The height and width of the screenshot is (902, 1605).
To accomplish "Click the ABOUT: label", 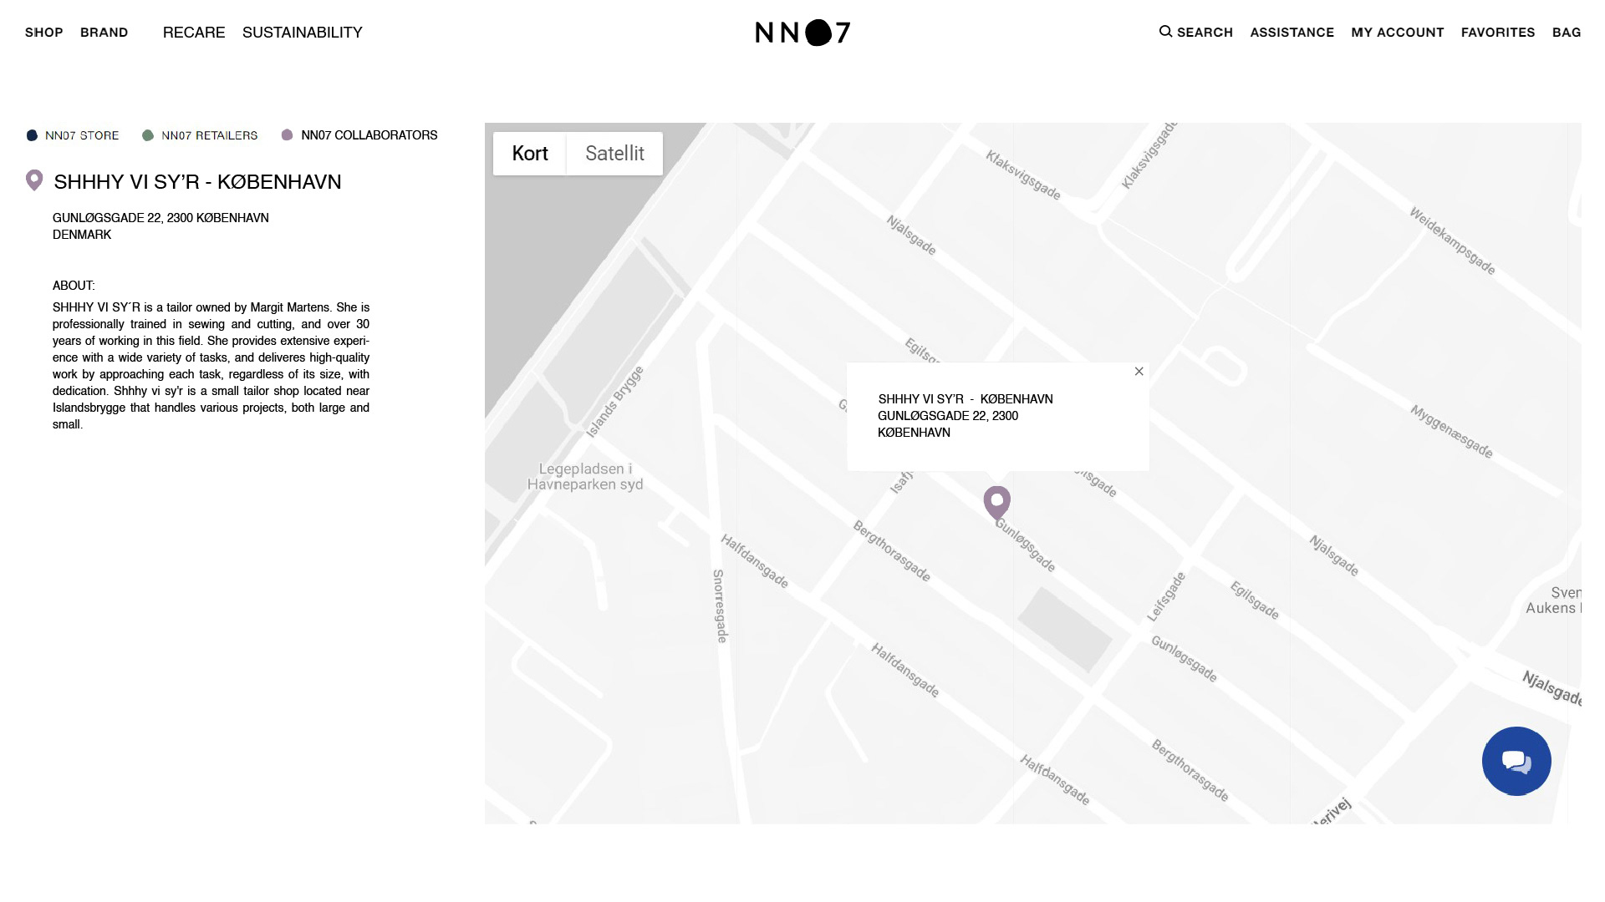I will pyautogui.click(x=74, y=286).
